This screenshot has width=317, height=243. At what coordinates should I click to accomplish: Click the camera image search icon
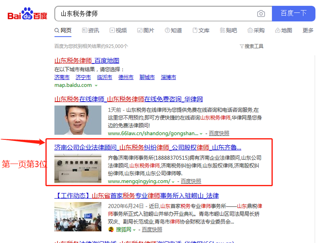[261, 13]
